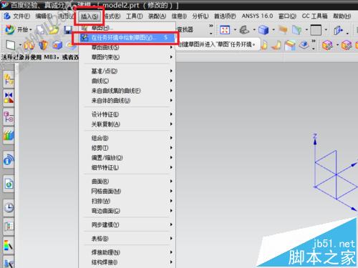Open the 装配(A) menu
The image size is (358, 268).
coord(157,16)
